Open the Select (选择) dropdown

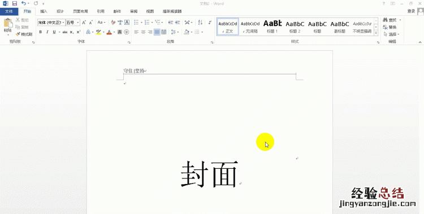coord(391,34)
